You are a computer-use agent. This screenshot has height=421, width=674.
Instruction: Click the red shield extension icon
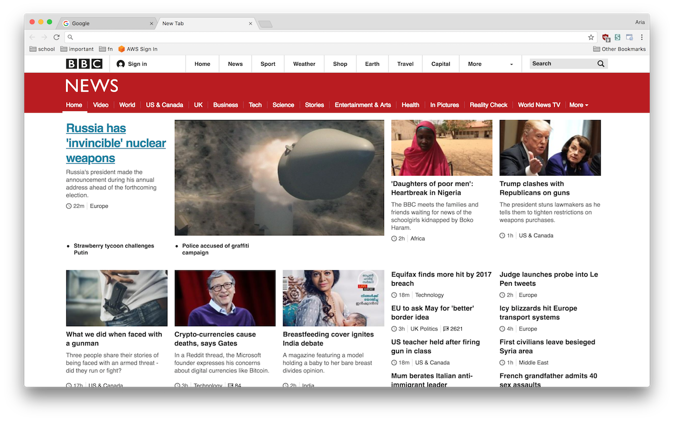coord(606,37)
